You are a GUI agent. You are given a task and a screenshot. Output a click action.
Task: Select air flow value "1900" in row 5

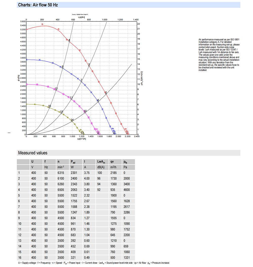(113, 196)
